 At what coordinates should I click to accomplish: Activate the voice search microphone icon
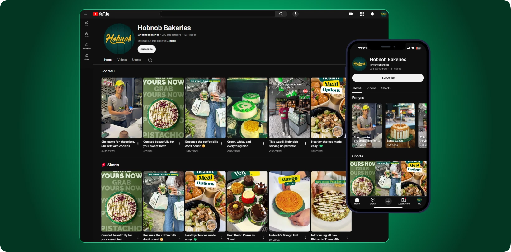pyautogui.click(x=296, y=14)
